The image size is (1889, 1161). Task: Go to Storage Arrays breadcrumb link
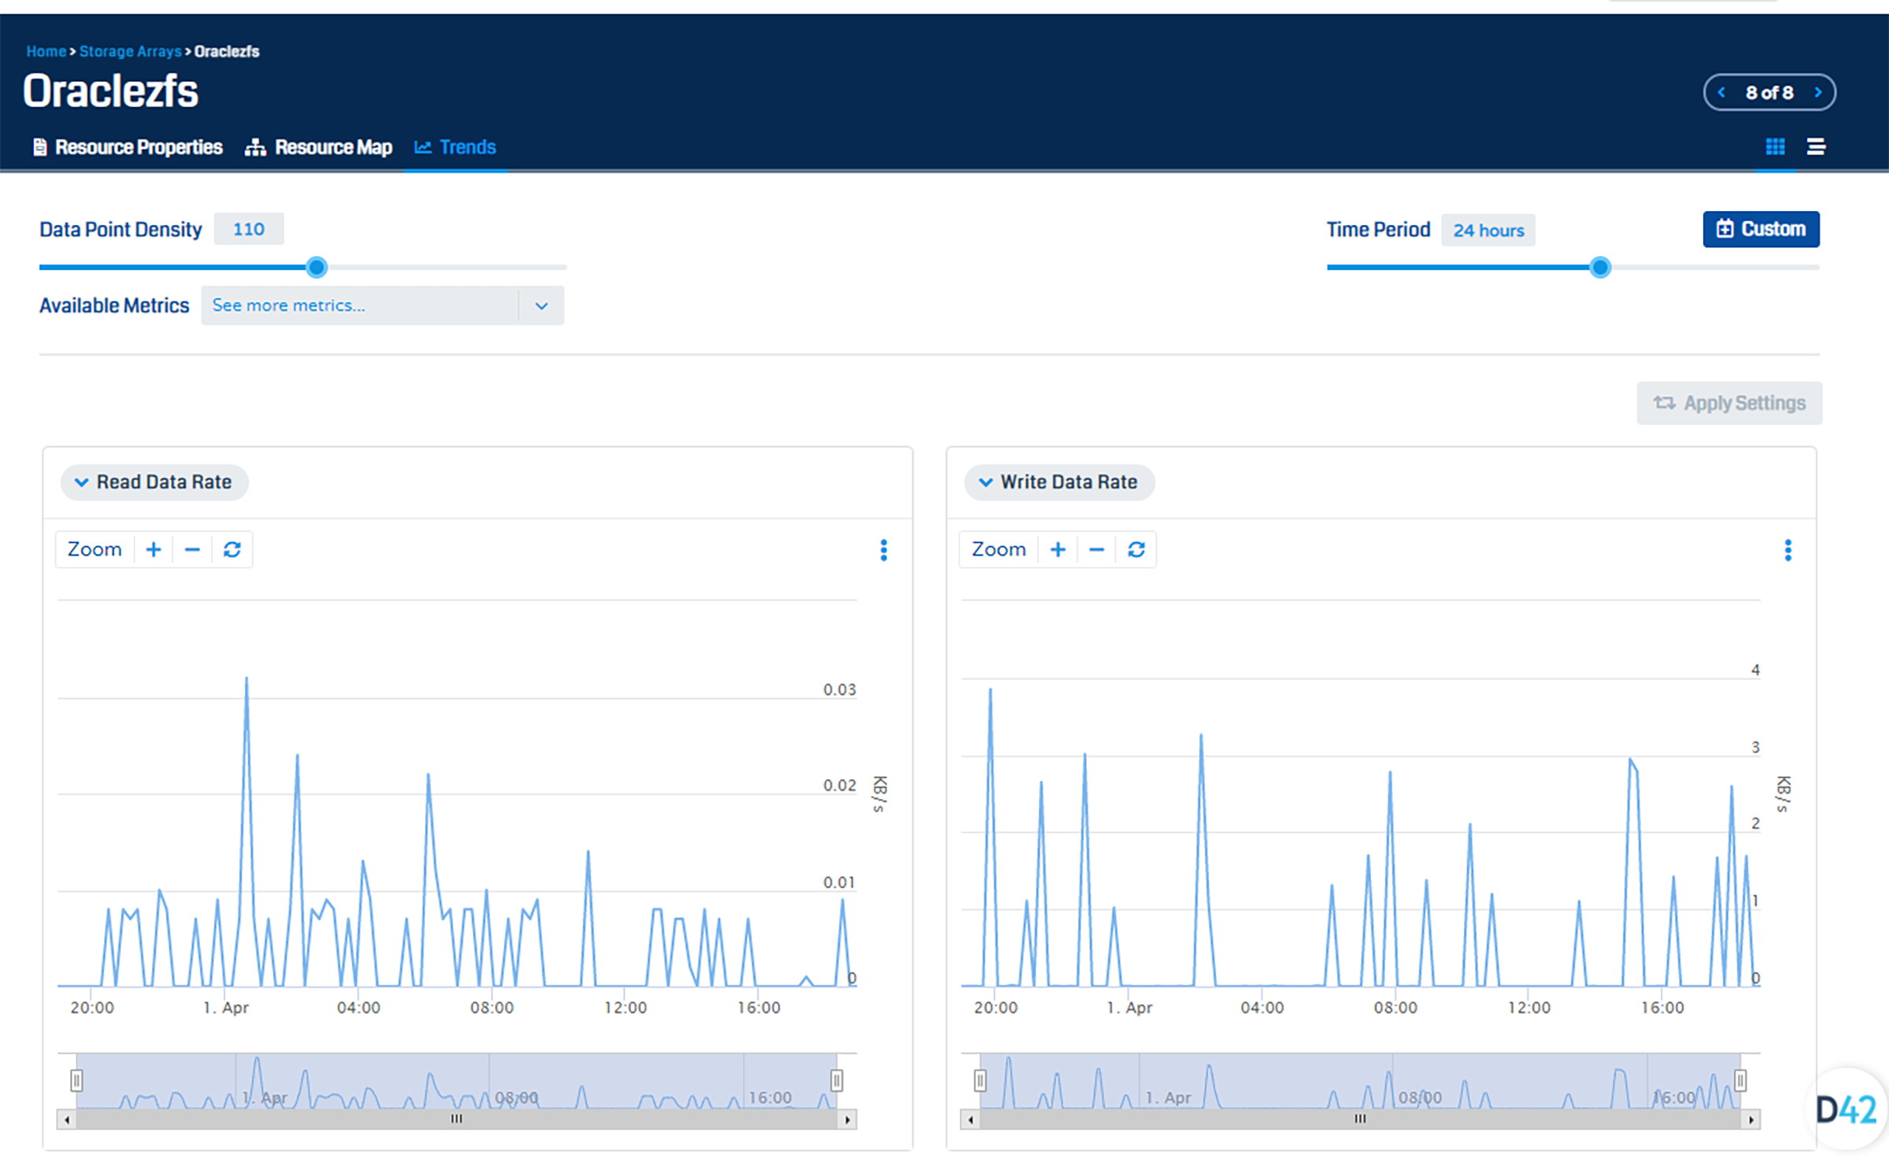point(131,51)
